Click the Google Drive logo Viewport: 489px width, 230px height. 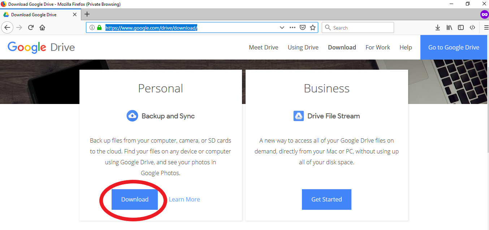point(41,47)
